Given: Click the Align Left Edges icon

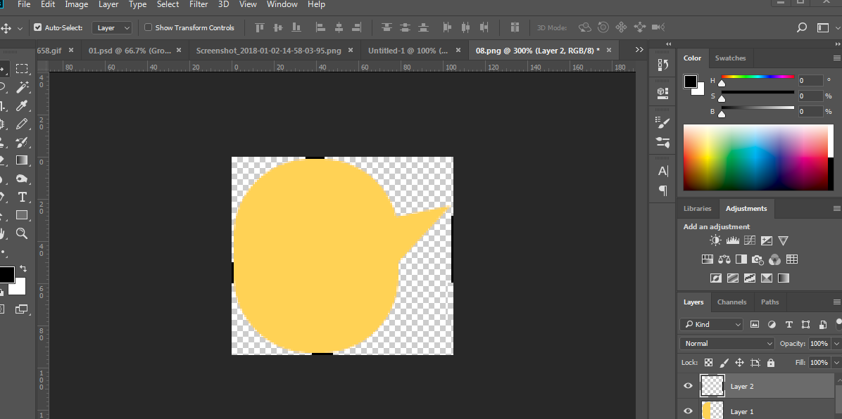Looking at the screenshot, I should click(x=320, y=27).
